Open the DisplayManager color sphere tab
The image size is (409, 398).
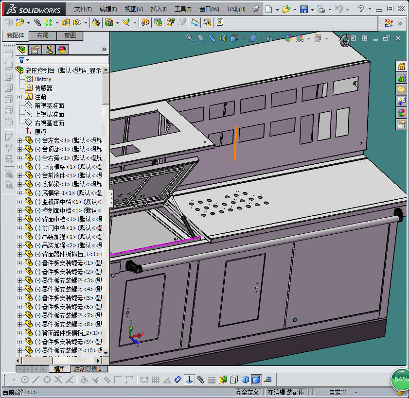62,50
